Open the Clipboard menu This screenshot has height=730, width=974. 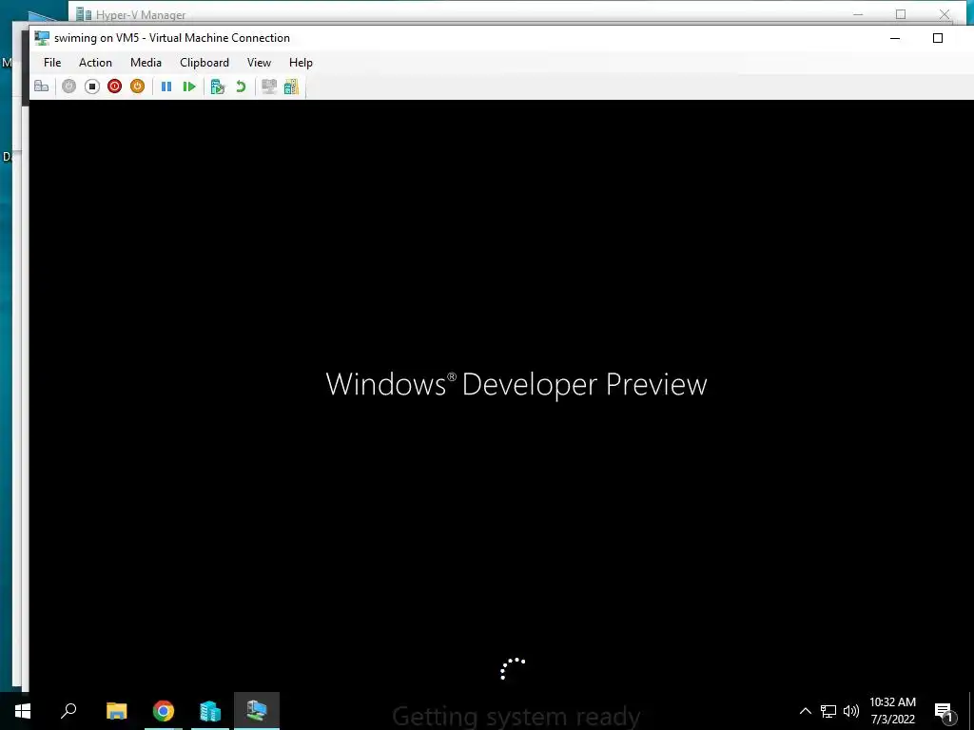205,62
